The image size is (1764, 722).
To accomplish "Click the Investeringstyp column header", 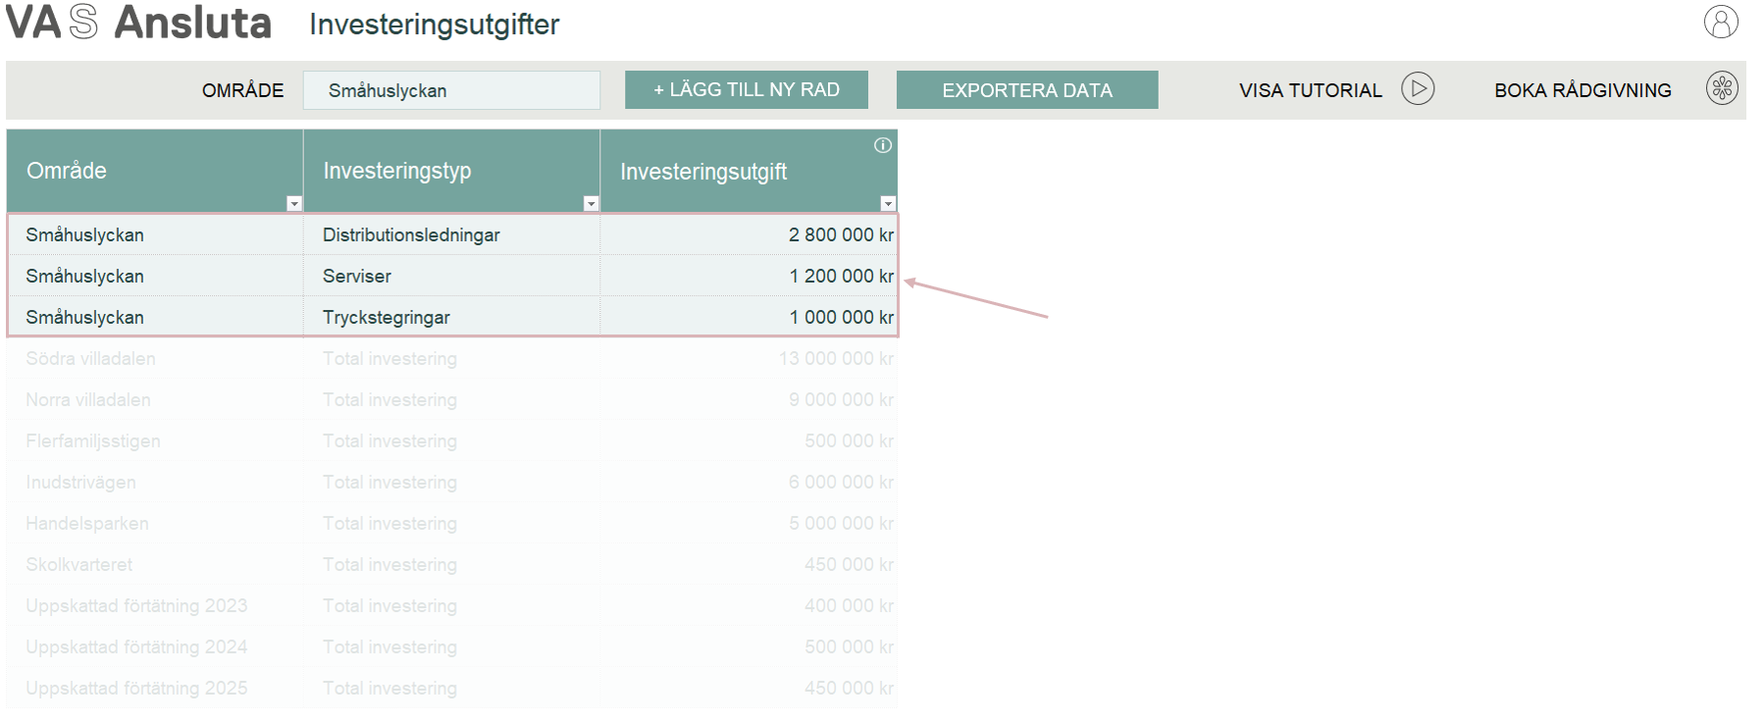I will click(x=451, y=171).
